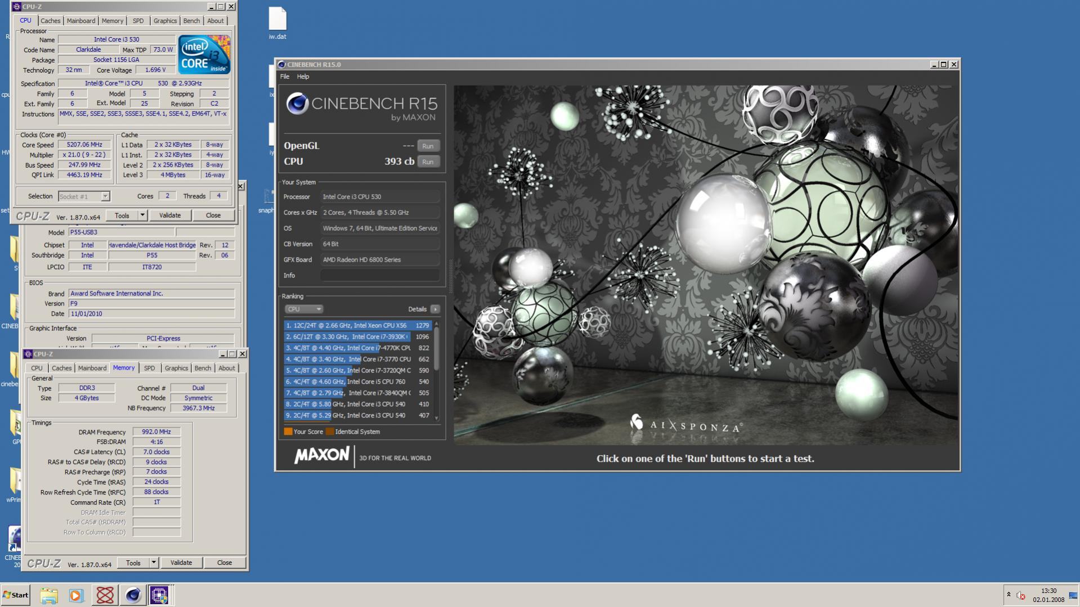Click the Cinebench icon in its title bar
1080x607 pixels.
click(x=281, y=65)
